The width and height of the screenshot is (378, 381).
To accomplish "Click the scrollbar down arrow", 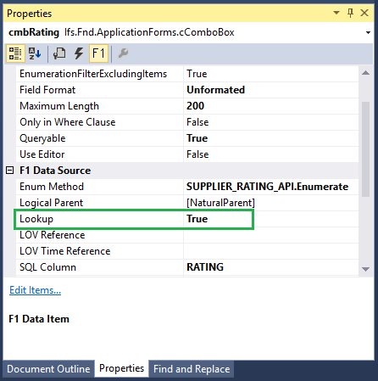I will coord(365,269).
